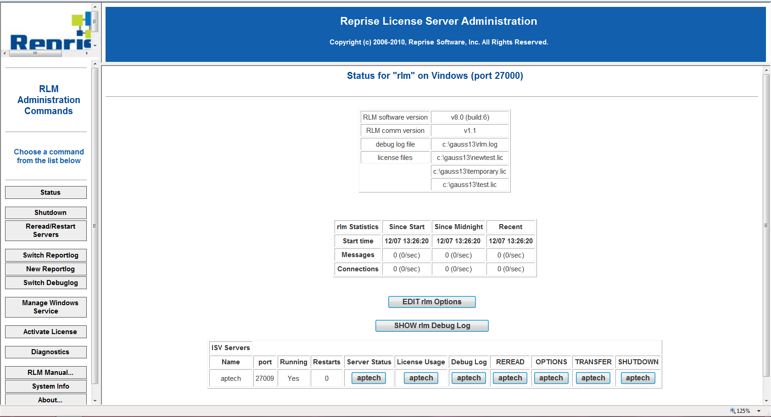Open the Diagnostics command
The width and height of the screenshot is (771, 417).
(x=45, y=351)
